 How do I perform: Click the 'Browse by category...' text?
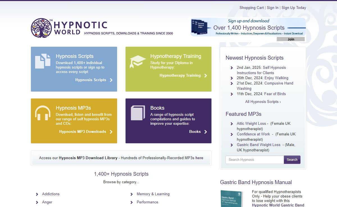[121, 182]
